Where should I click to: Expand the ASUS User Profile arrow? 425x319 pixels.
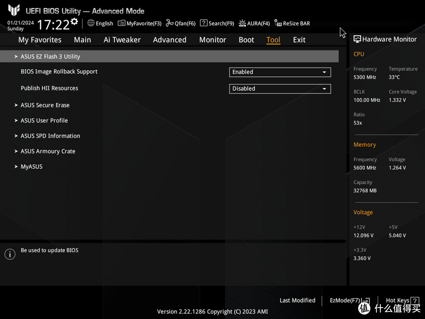(16, 121)
